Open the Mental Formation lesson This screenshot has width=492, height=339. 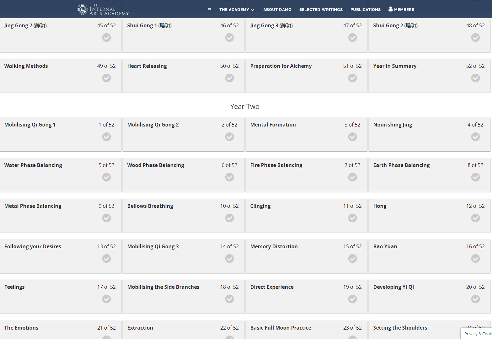(x=273, y=125)
